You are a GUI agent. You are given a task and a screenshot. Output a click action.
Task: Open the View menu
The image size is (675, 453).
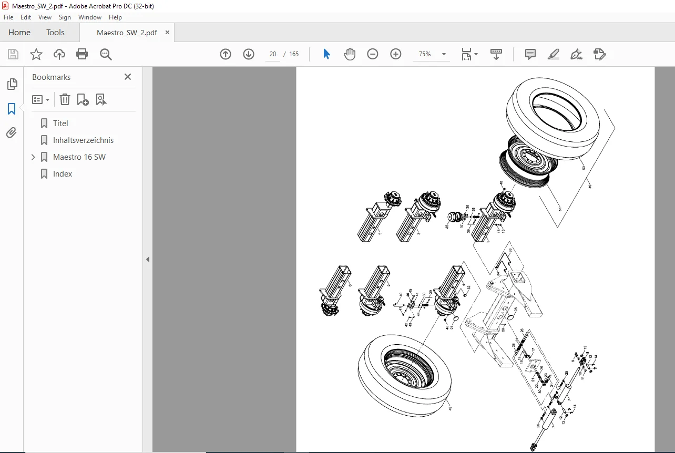click(x=45, y=17)
